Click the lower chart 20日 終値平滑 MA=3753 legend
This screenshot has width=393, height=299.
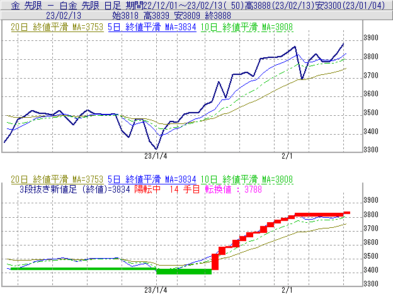pyautogui.click(x=57, y=179)
